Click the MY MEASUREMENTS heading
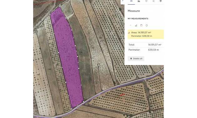Image resolution: width=197 pixels, height=118 pixels. pyautogui.click(x=138, y=18)
